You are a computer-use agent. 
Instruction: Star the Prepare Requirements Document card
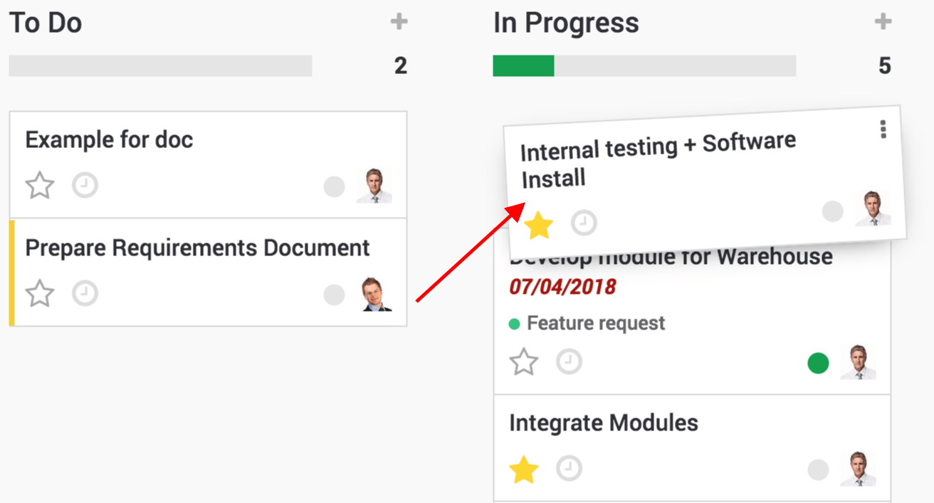click(39, 293)
